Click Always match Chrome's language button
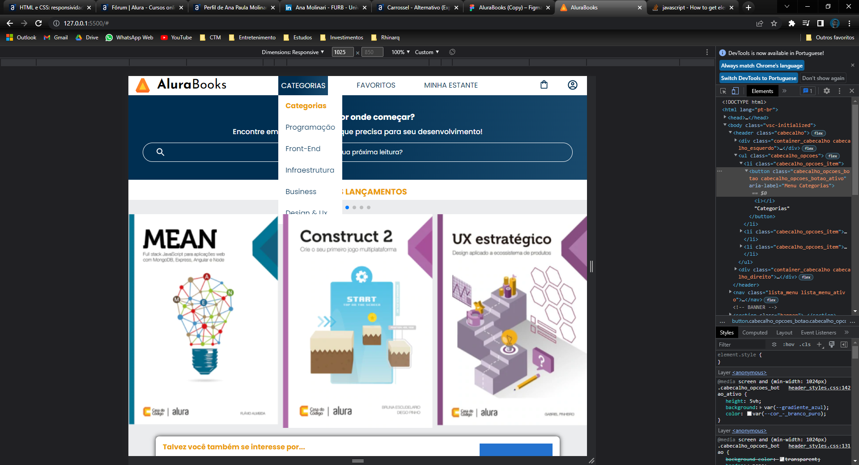 (x=761, y=65)
